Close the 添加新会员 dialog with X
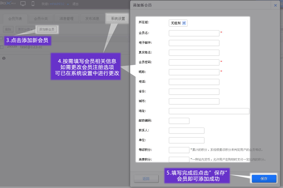This screenshot has width=283, height=188. (x=275, y=5)
